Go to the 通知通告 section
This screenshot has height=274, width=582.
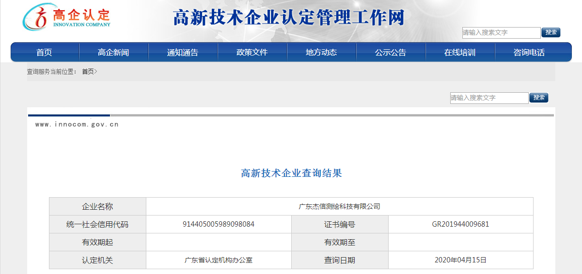tap(183, 52)
